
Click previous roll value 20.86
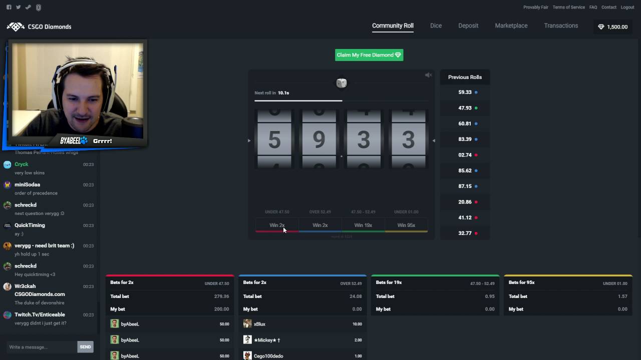[465, 202]
